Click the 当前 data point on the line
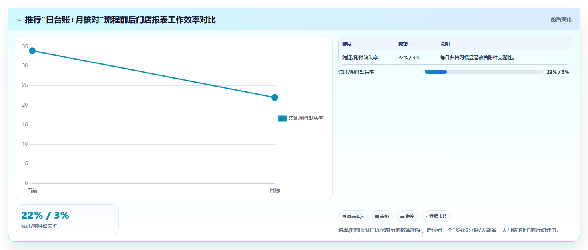 click(32, 50)
